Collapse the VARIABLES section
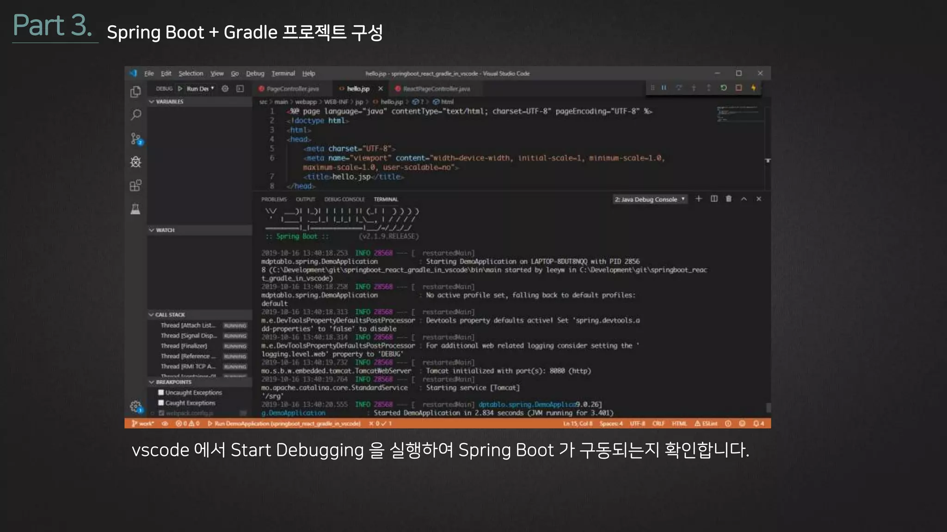 200,101
